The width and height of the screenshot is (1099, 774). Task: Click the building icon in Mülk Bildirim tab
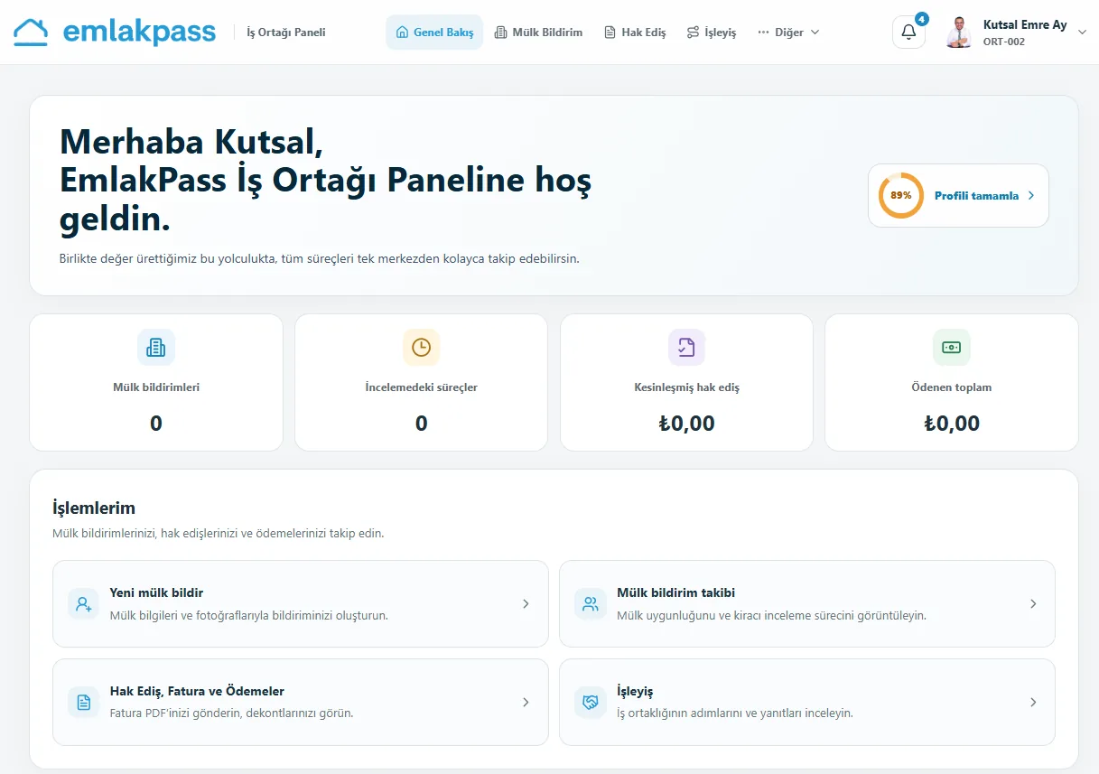pos(501,33)
